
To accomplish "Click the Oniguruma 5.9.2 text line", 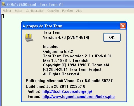I will [x=58, y=51].
